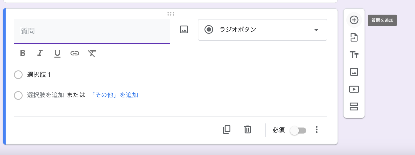Click the dropdown arrow for question type
This screenshot has width=415, height=155.
tap(316, 30)
